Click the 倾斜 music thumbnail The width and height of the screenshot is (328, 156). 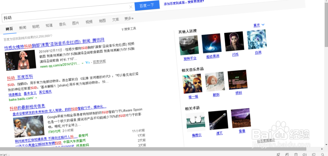(x=237, y=80)
